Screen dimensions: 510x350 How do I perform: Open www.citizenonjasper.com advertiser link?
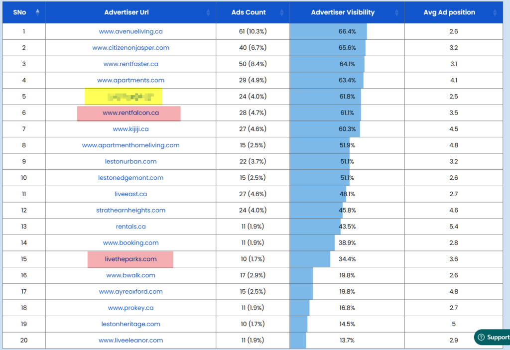coord(131,48)
